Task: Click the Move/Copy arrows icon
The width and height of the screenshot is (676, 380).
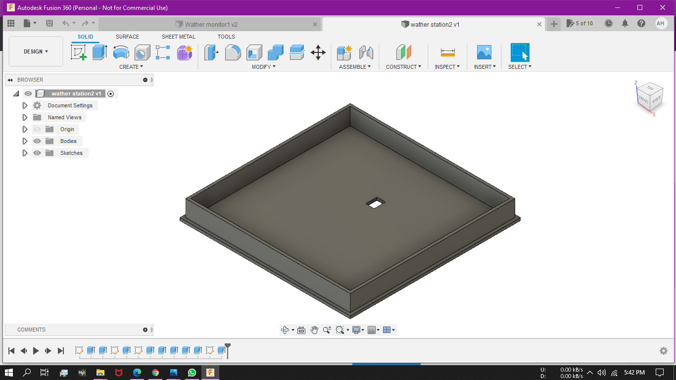Action: (x=318, y=52)
